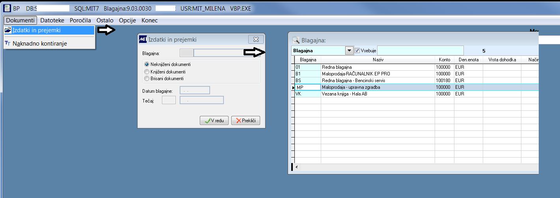
Task: Click the Prekliči button
Action: point(246,121)
